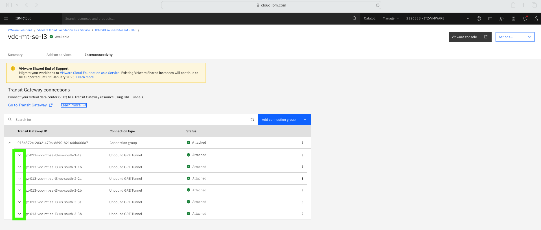The image size is (541, 230).
Task: Click IBM VCFaaS Multitenant - DAL breadcrumb
Action: [x=115, y=30]
